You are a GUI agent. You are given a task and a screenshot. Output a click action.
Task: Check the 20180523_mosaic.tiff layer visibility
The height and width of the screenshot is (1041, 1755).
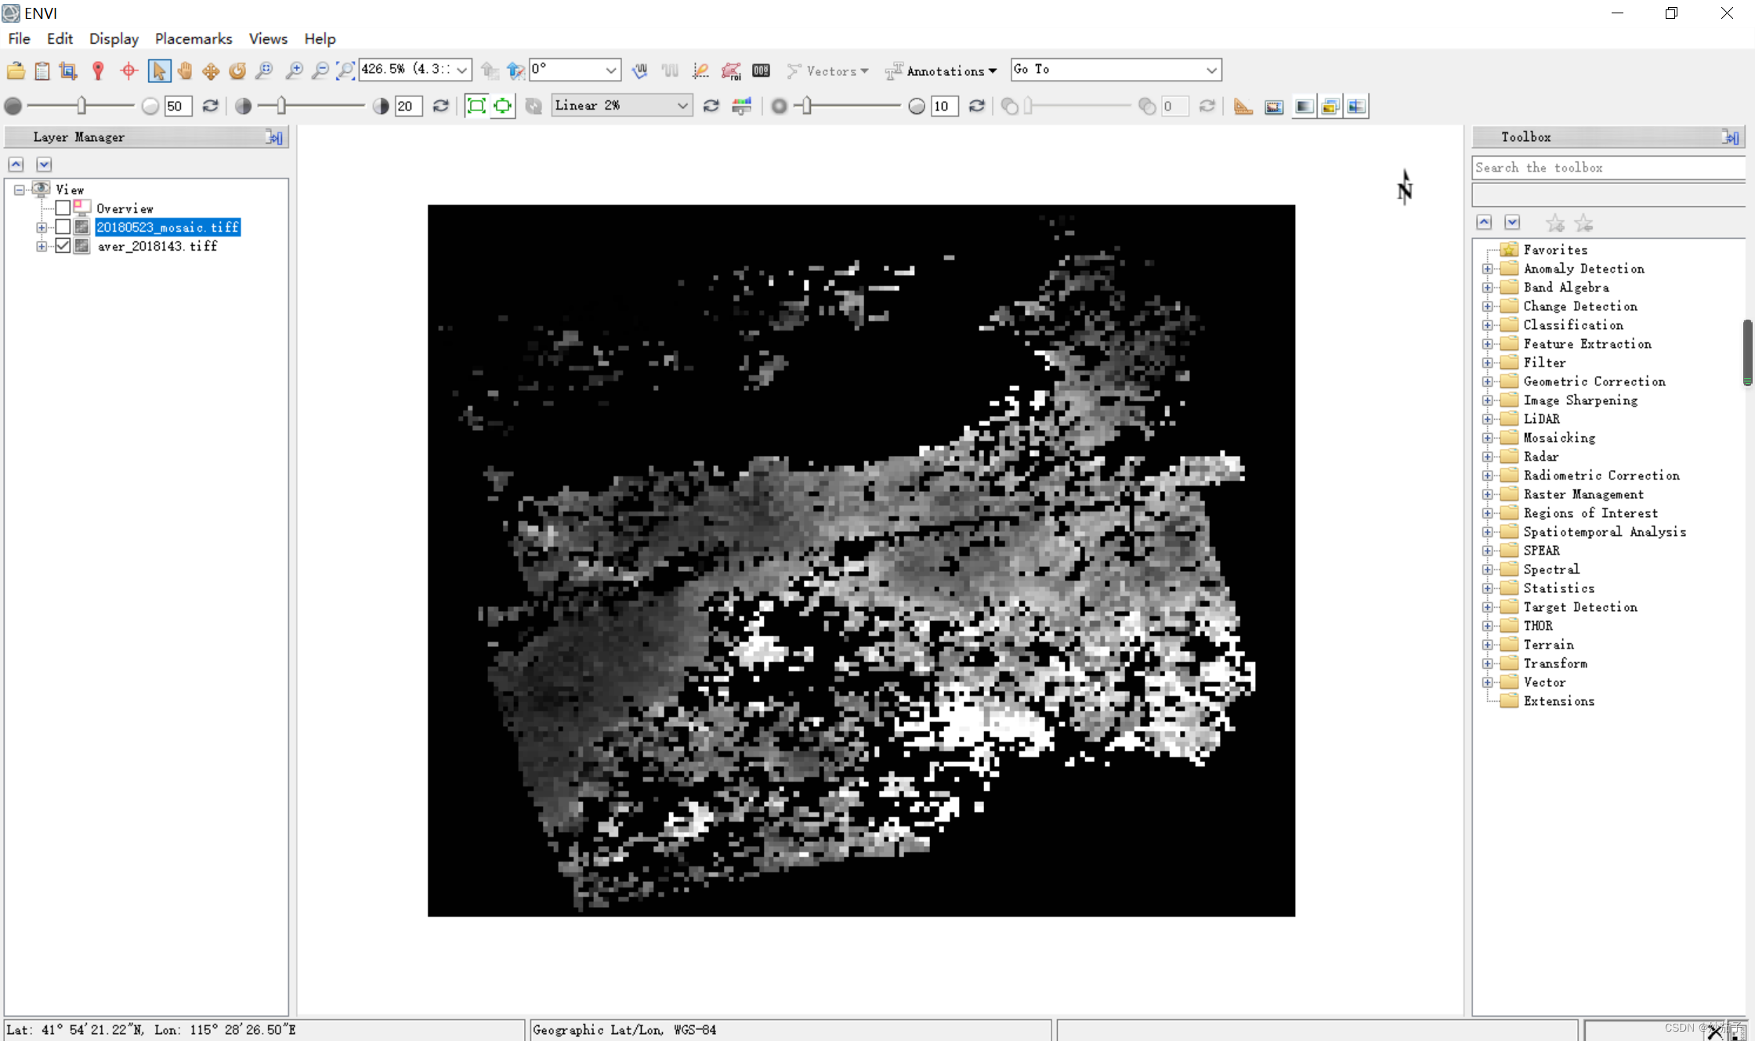tap(63, 226)
